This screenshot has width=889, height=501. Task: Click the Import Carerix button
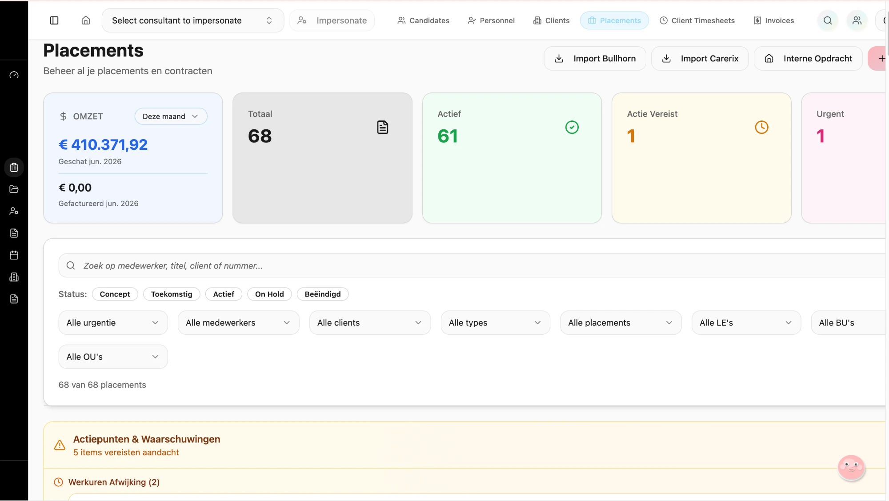(700, 59)
